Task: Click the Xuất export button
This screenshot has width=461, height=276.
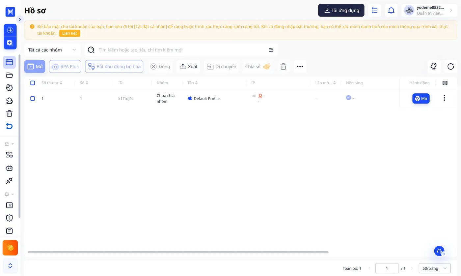Action: (188, 66)
